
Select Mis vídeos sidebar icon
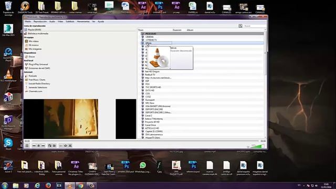tap(26, 41)
